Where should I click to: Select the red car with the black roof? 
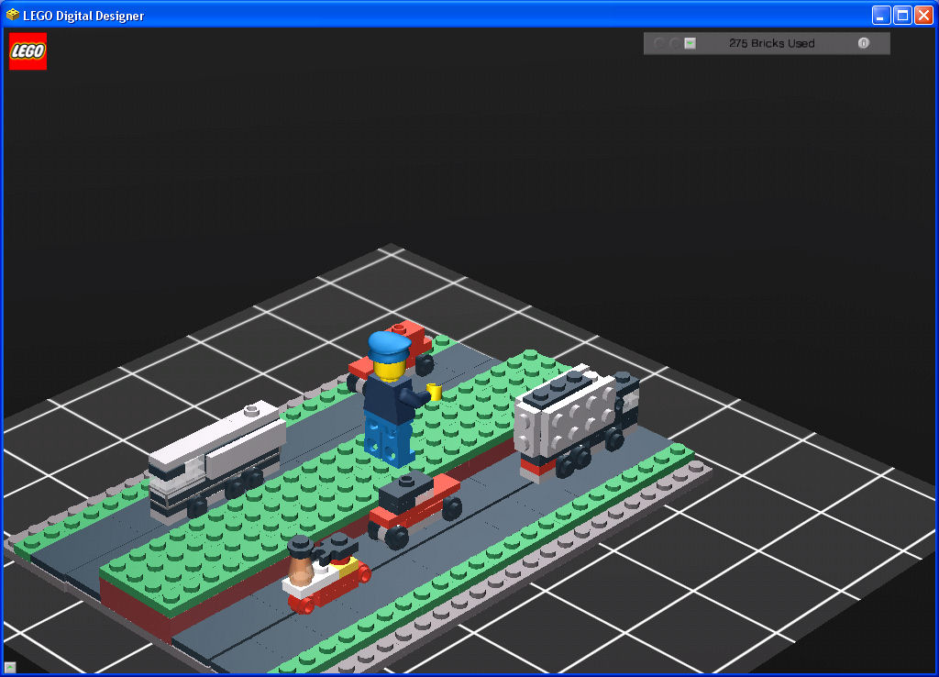point(414,507)
